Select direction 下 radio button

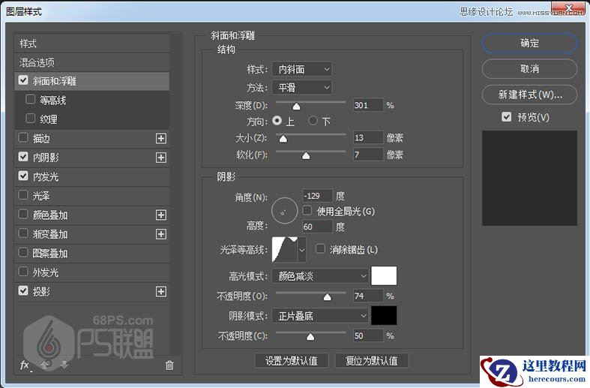[x=313, y=121]
